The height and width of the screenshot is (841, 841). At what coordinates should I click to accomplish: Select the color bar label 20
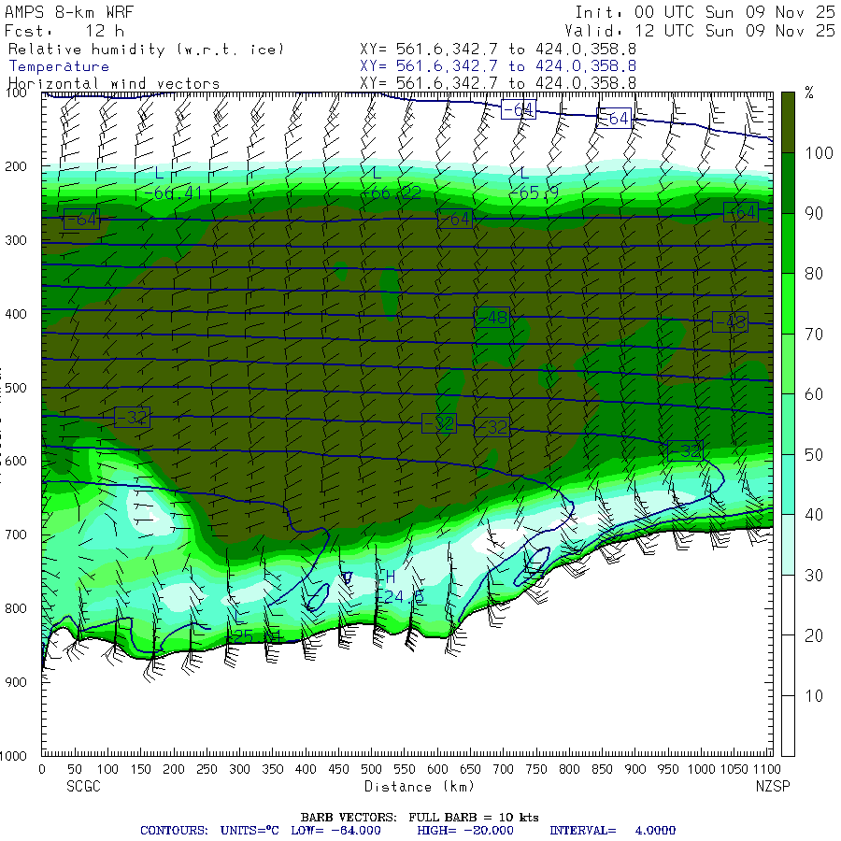point(814,635)
